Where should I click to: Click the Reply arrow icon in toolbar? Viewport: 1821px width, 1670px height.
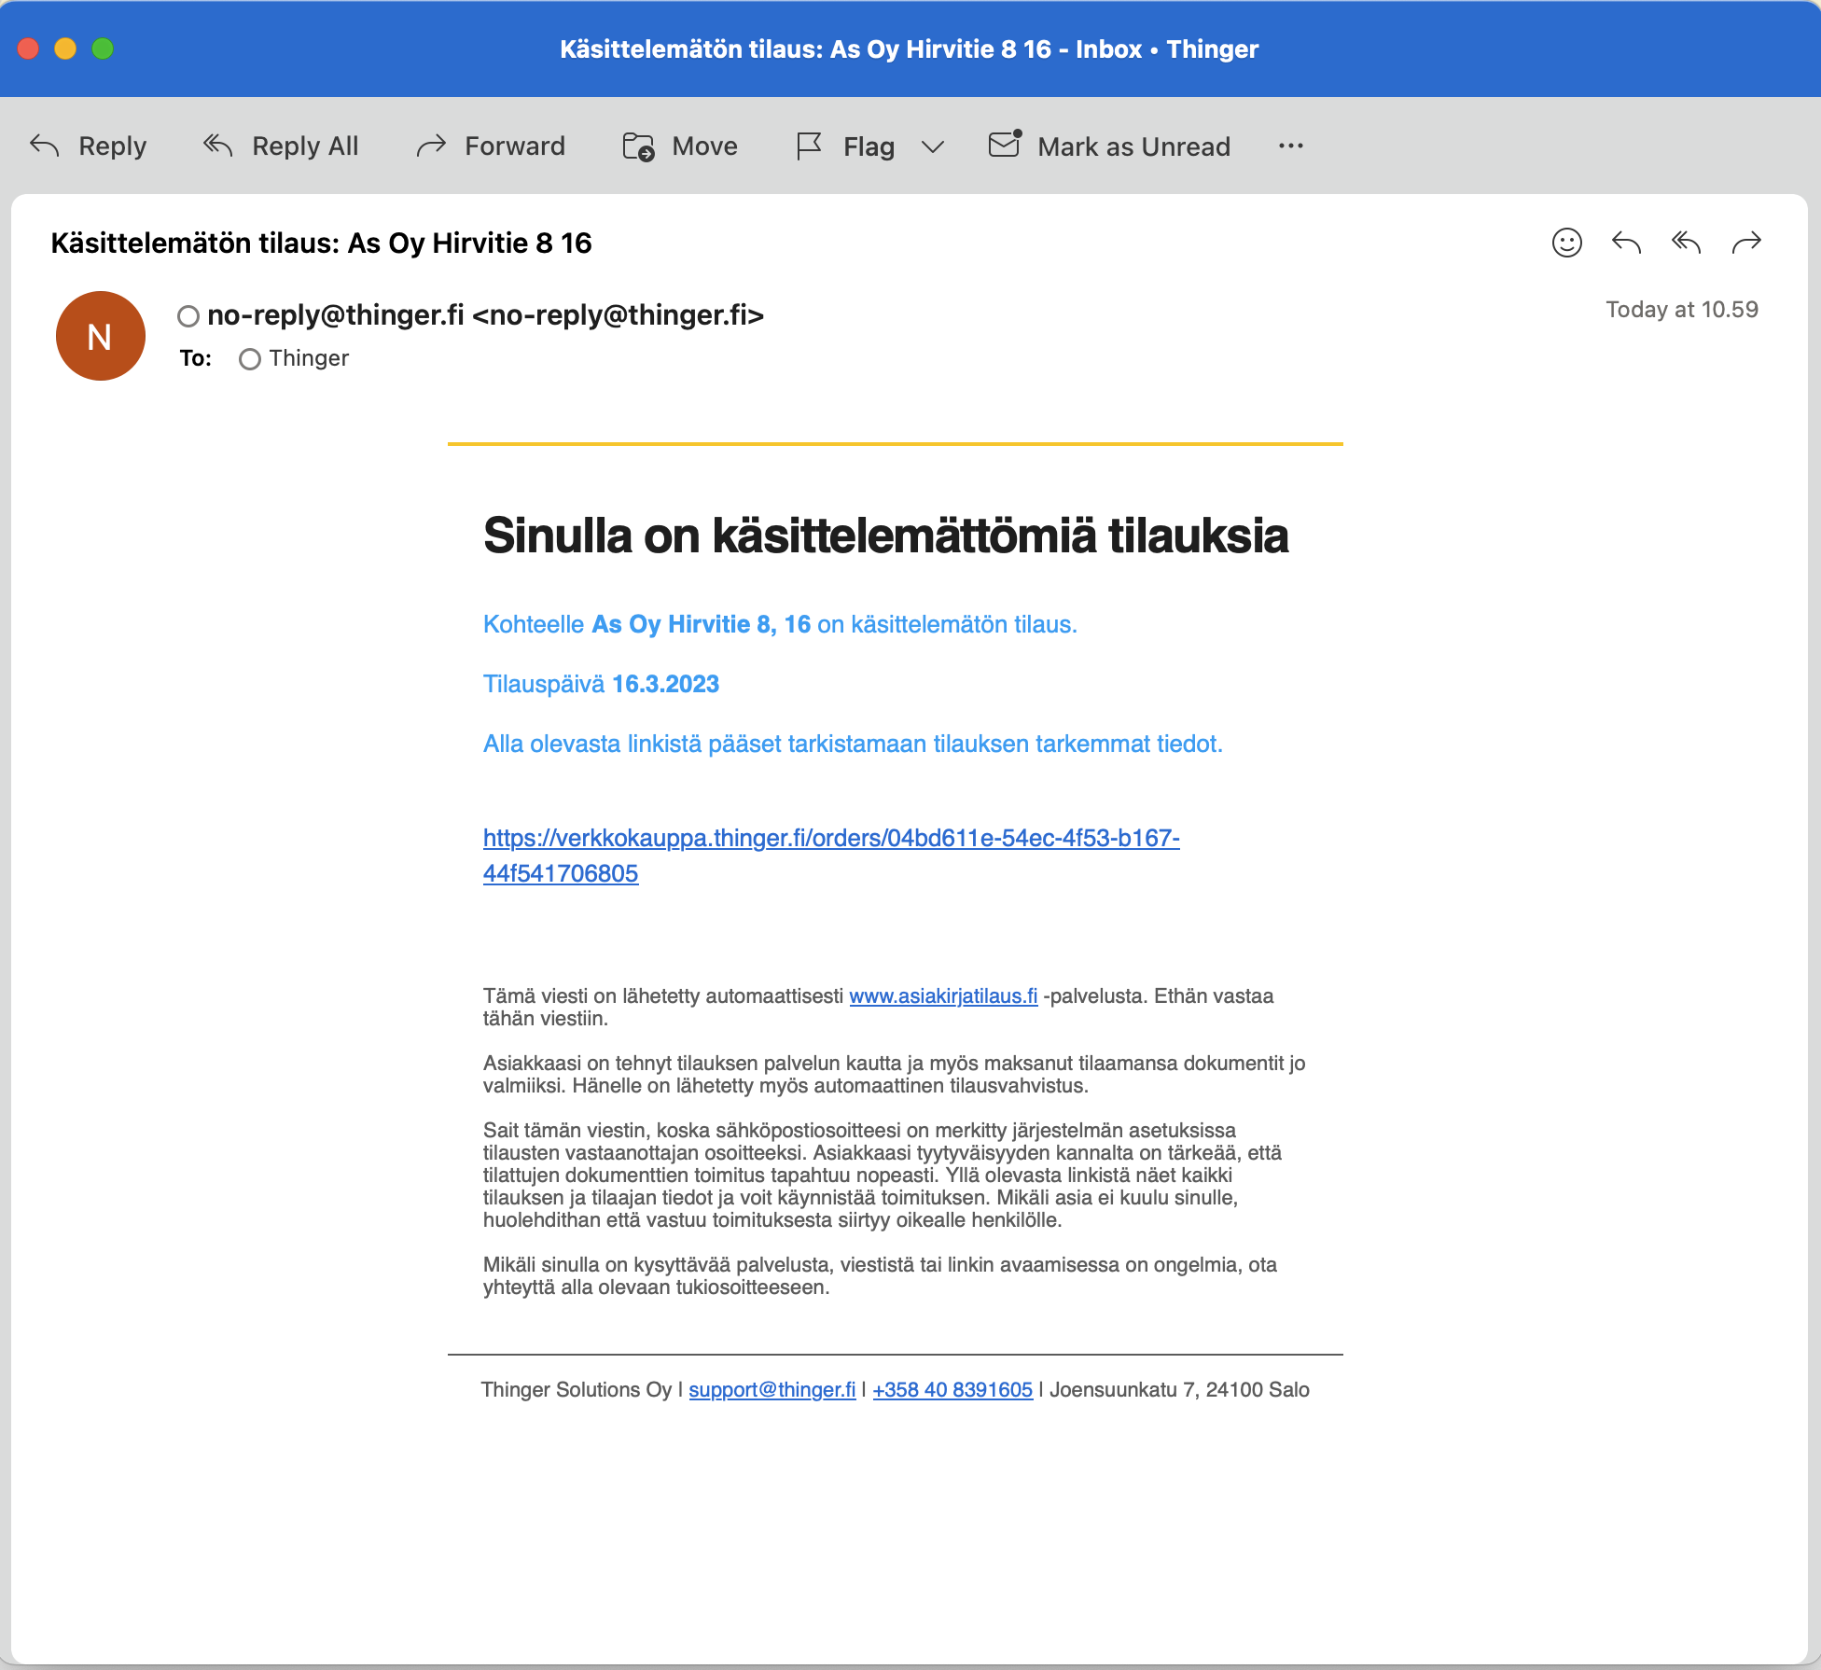point(45,146)
